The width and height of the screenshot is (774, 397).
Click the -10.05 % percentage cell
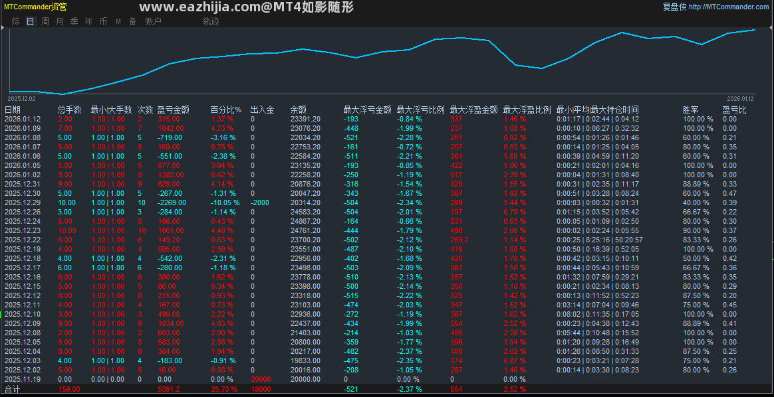click(x=225, y=202)
